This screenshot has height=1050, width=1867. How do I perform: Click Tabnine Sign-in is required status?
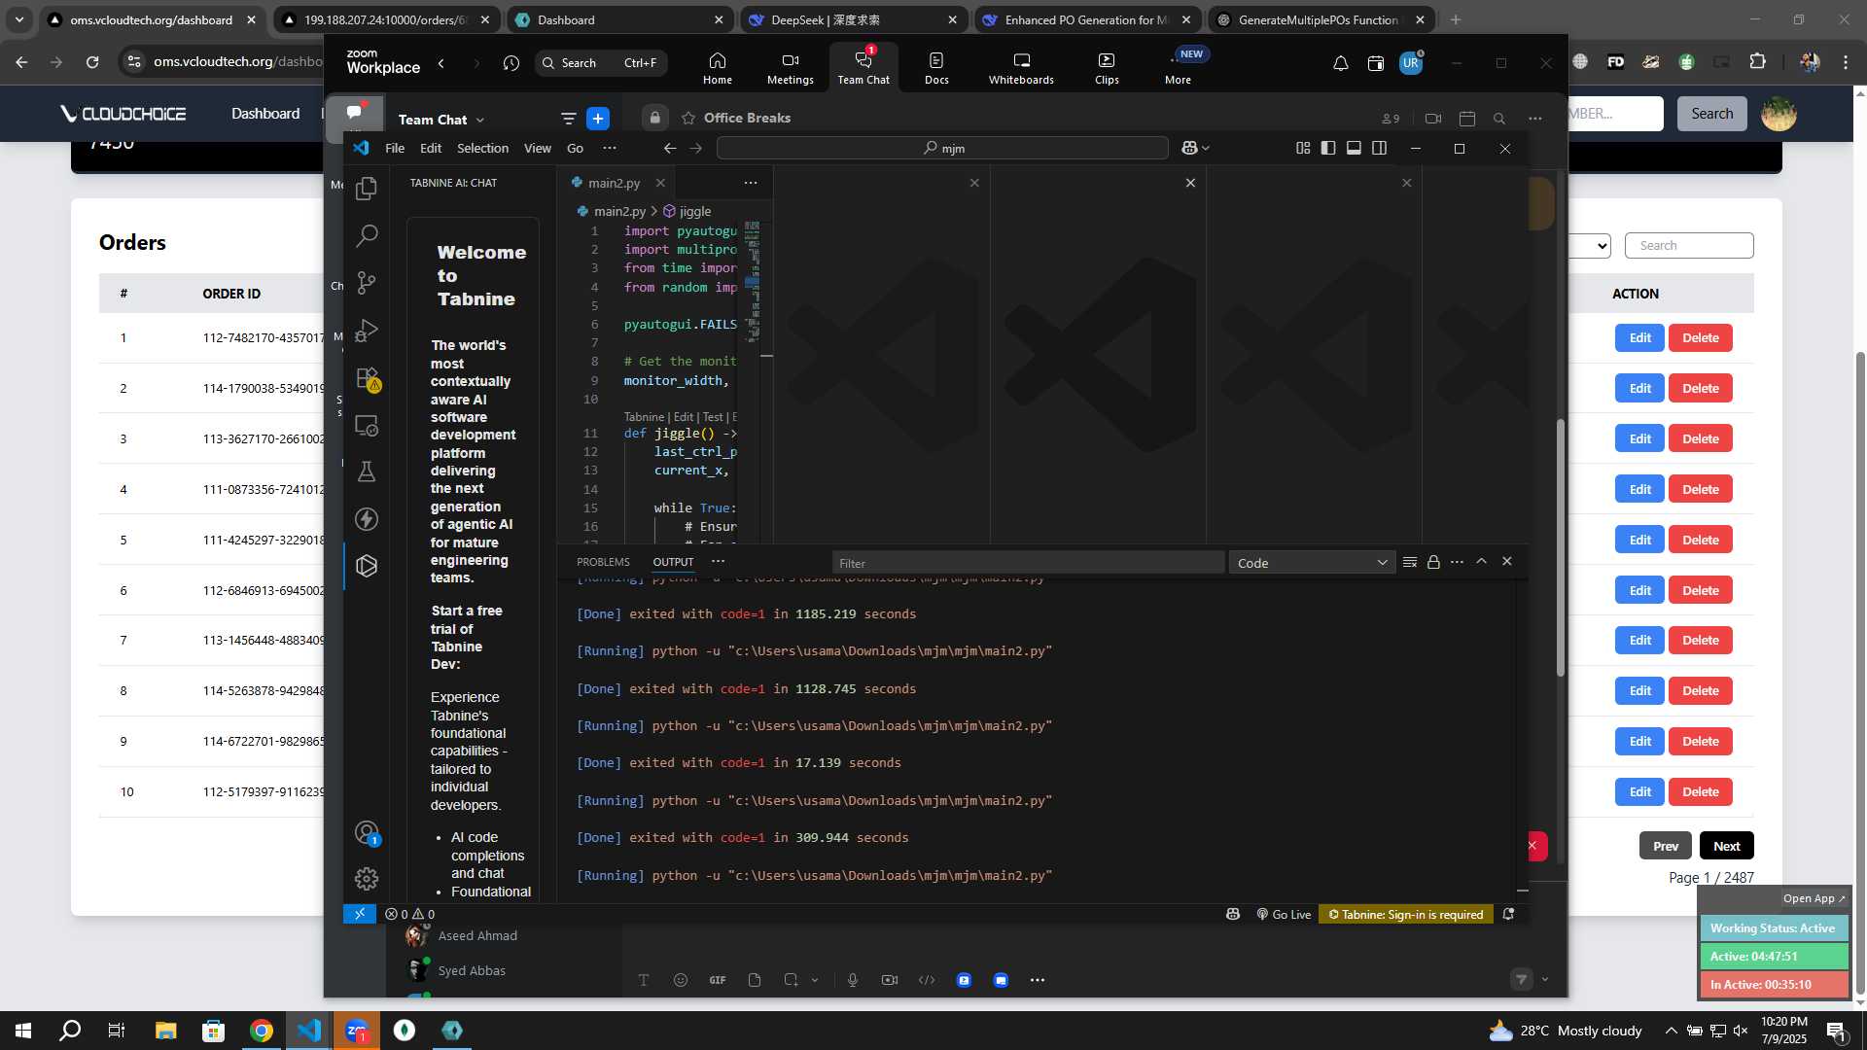click(1405, 914)
